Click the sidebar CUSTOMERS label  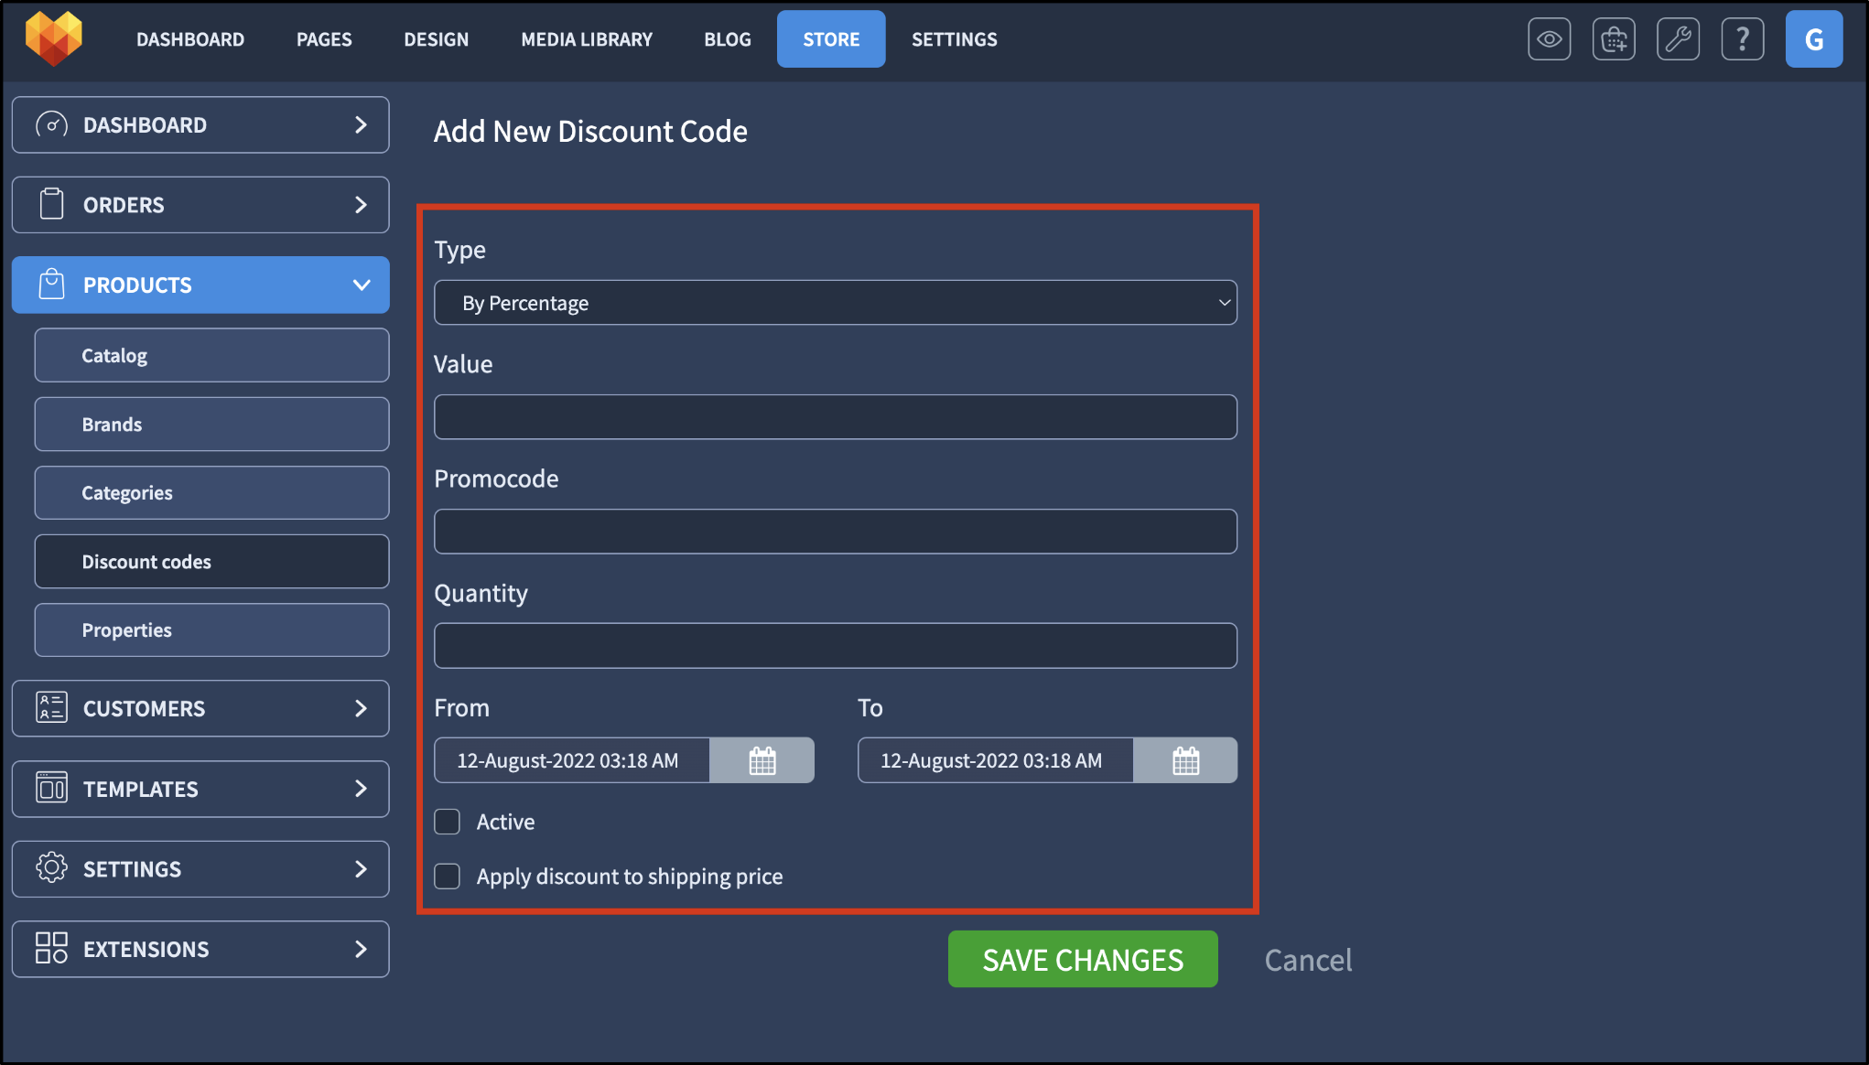pyautogui.click(x=145, y=708)
